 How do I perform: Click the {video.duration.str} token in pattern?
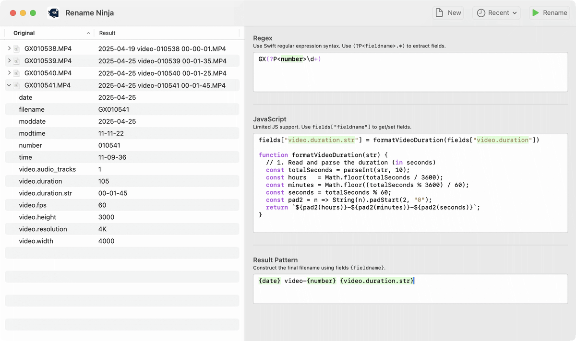376,281
